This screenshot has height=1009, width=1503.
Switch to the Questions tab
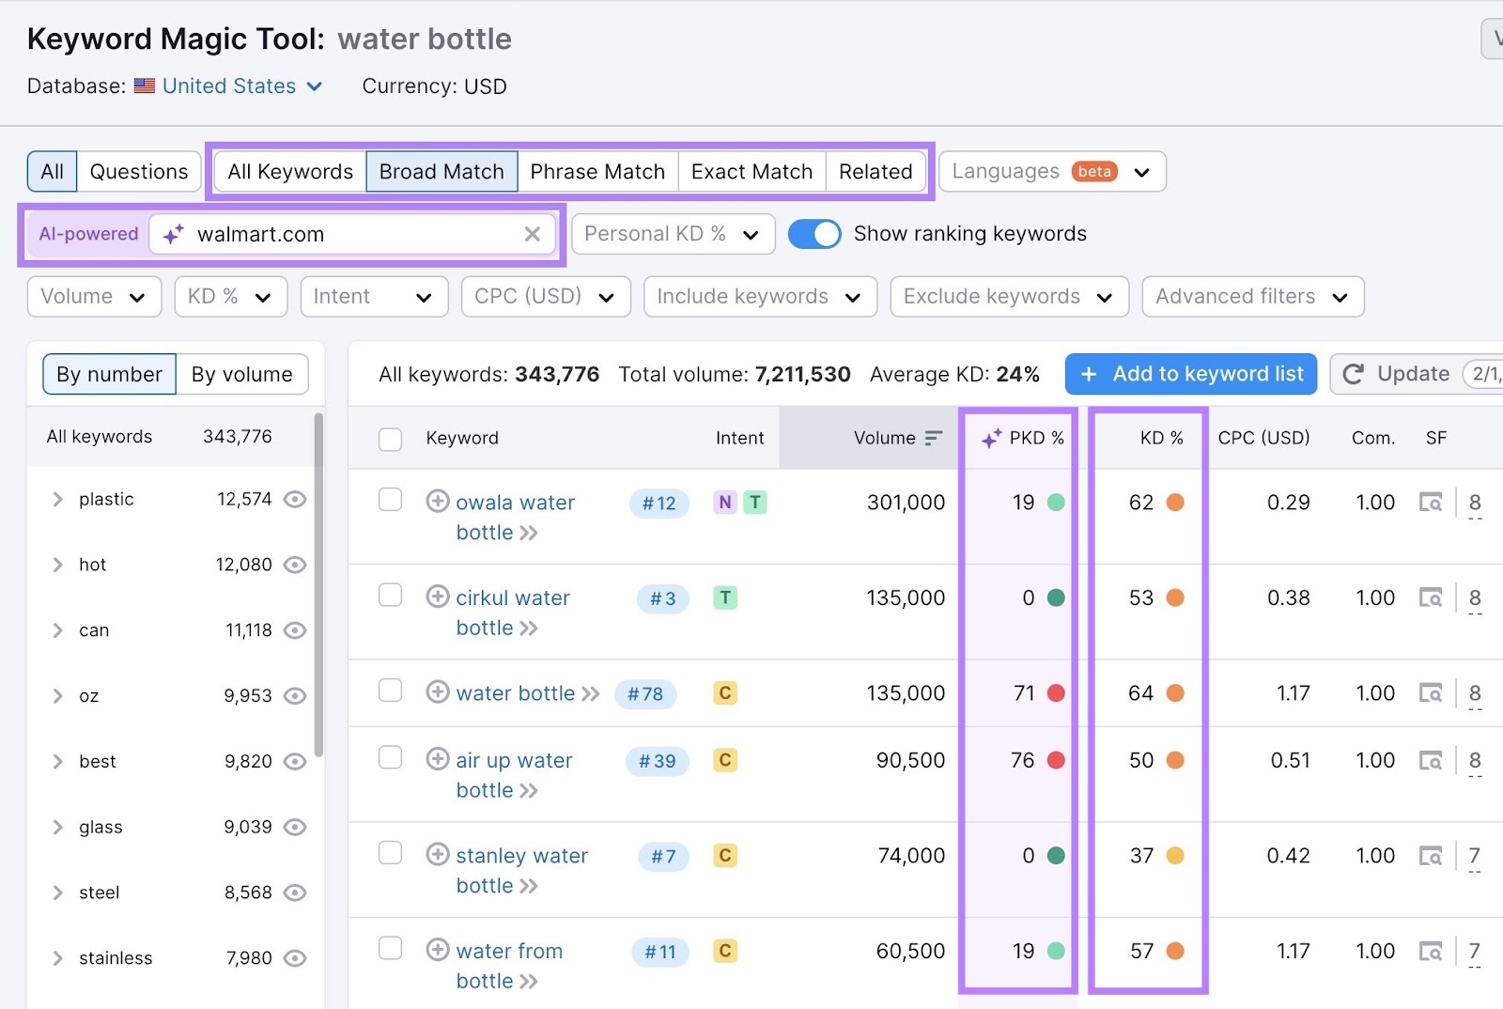tap(138, 171)
